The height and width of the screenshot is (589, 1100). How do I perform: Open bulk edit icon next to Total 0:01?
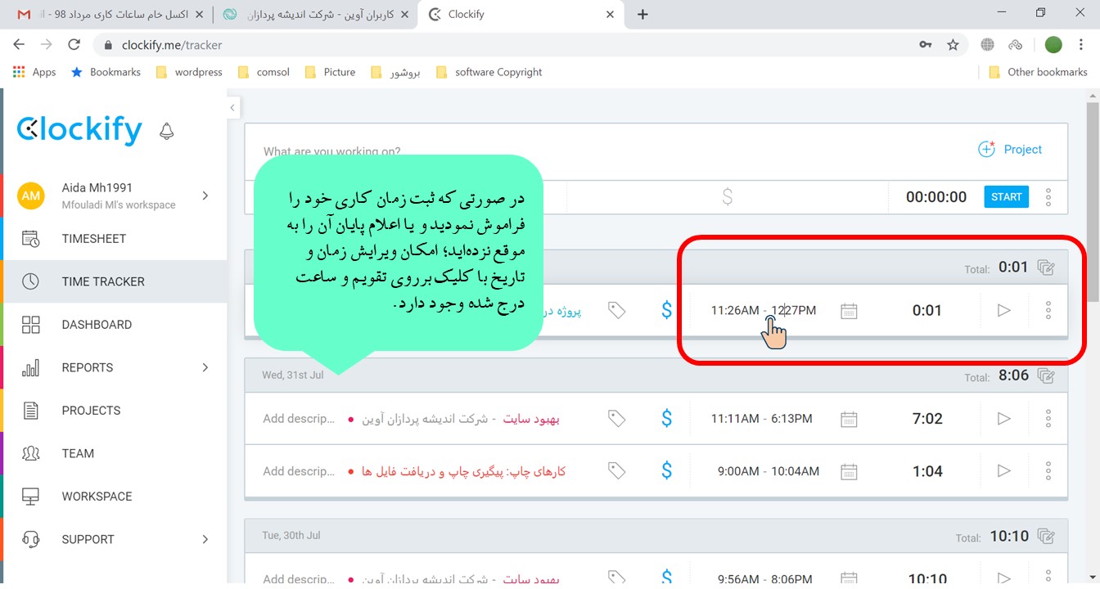[1045, 267]
